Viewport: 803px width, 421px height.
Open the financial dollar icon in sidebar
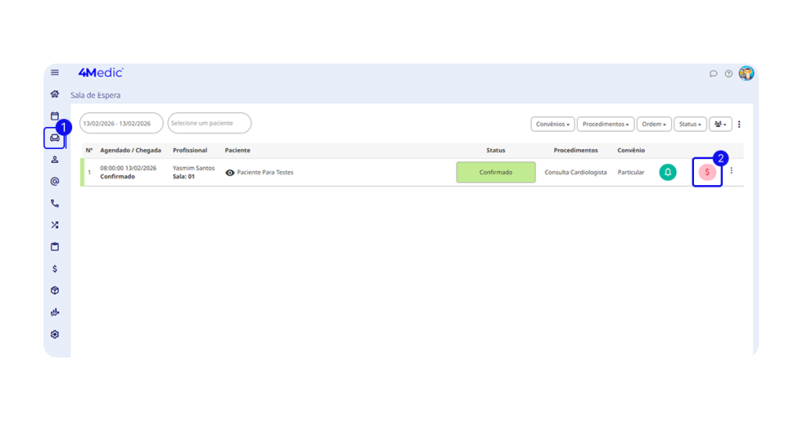[x=54, y=269]
